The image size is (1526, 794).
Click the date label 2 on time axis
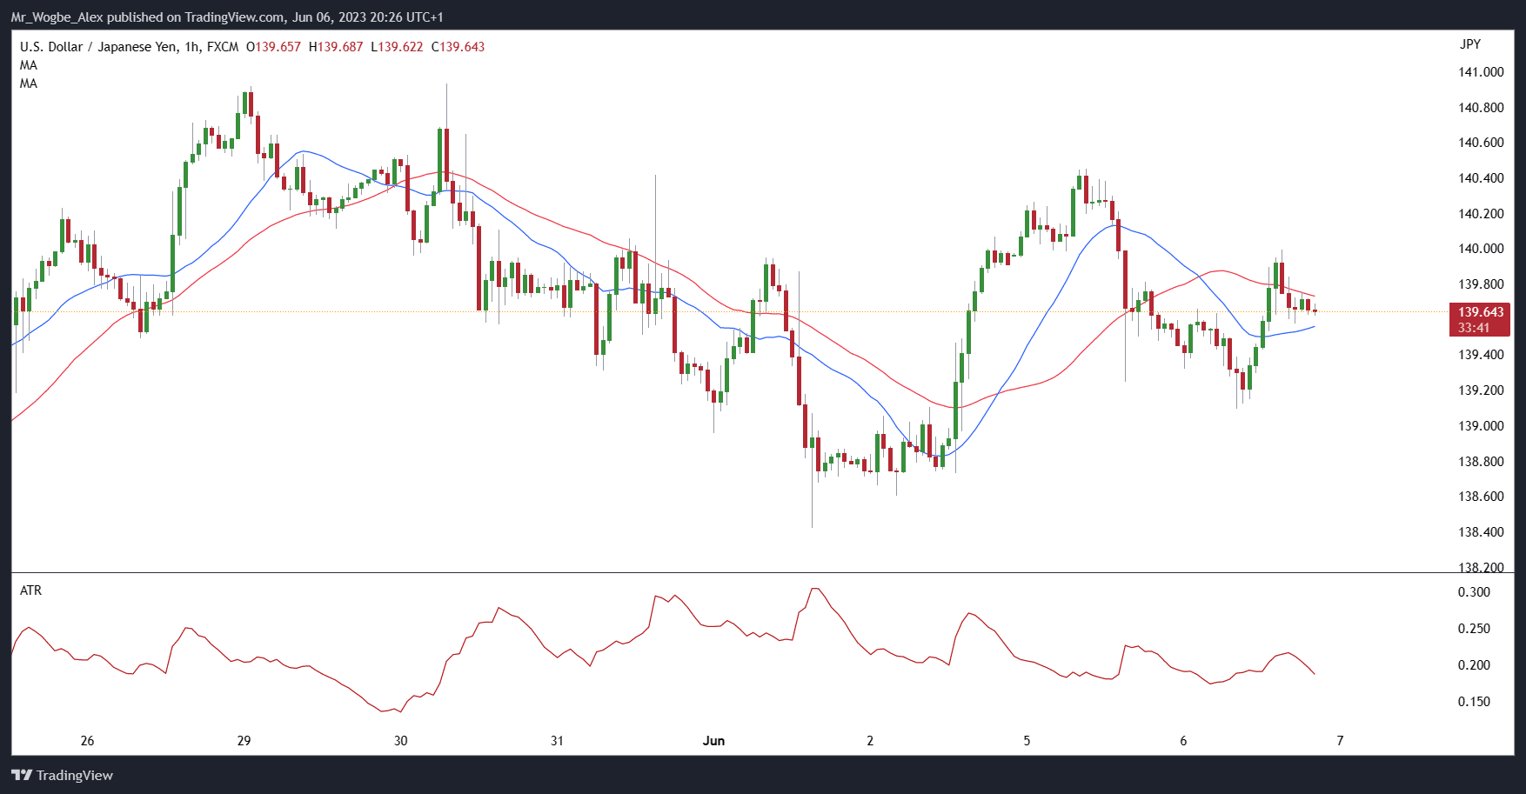[870, 741]
